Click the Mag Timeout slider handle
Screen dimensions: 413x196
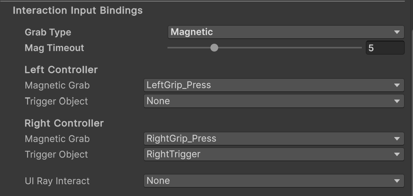point(214,48)
